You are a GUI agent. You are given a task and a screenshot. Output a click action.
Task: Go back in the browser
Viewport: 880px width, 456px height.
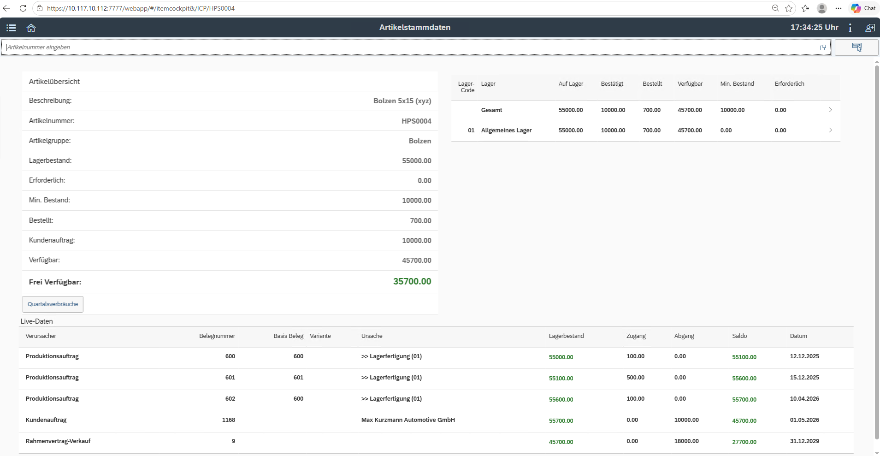coord(6,8)
